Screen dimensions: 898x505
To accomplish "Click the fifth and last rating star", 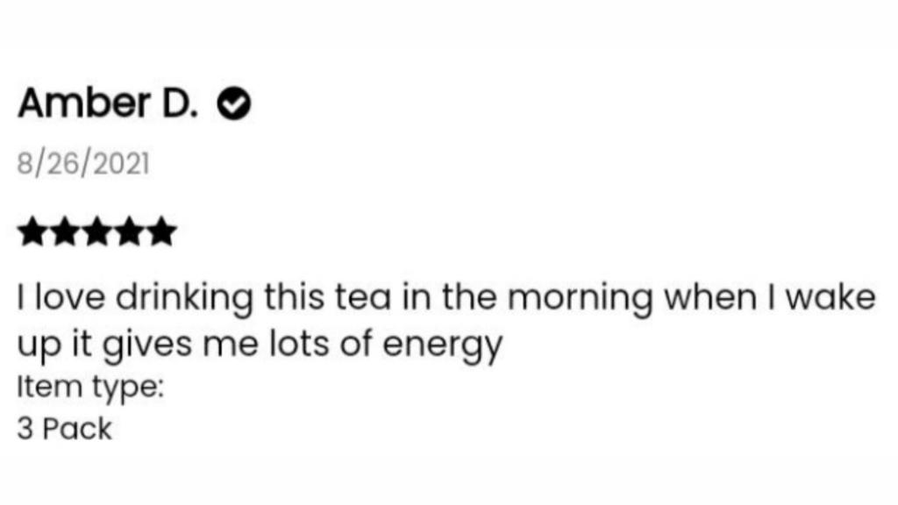I will click(160, 233).
